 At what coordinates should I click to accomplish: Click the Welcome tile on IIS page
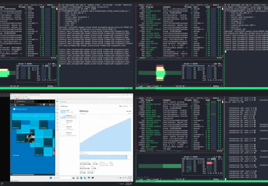(16, 125)
